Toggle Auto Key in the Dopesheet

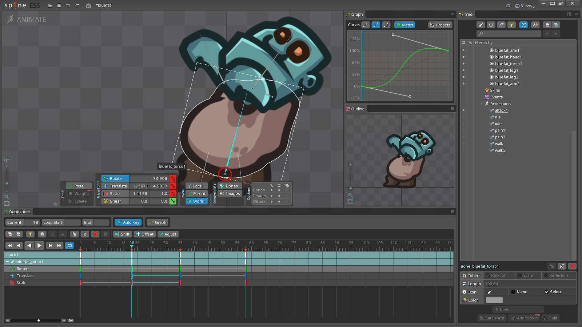coord(128,222)
